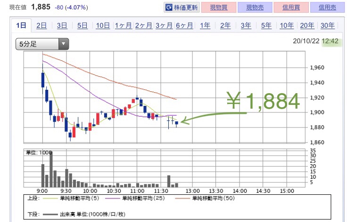The height and width of the screenshot is (222, 347).
Task: Click the 1,860 price axis label
Action: 317,143
